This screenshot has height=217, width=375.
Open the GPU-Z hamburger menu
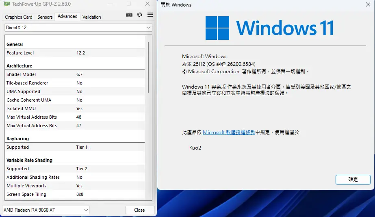point(150,15)
